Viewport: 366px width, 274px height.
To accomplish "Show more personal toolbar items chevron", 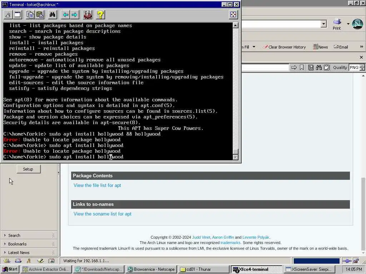I will click(361, 47).
